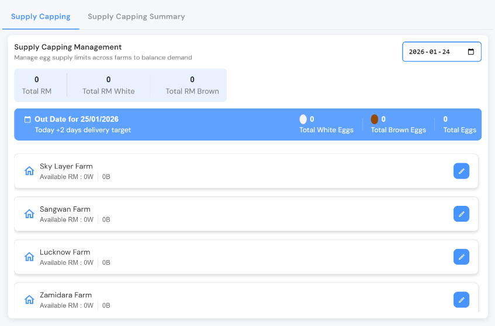Select the Sangwan Farm house icon

coord(29,214)
